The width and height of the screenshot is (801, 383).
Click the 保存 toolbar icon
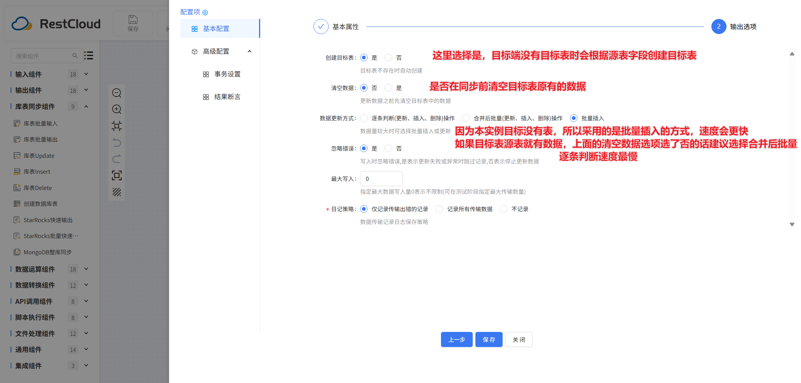coord(133,23)
